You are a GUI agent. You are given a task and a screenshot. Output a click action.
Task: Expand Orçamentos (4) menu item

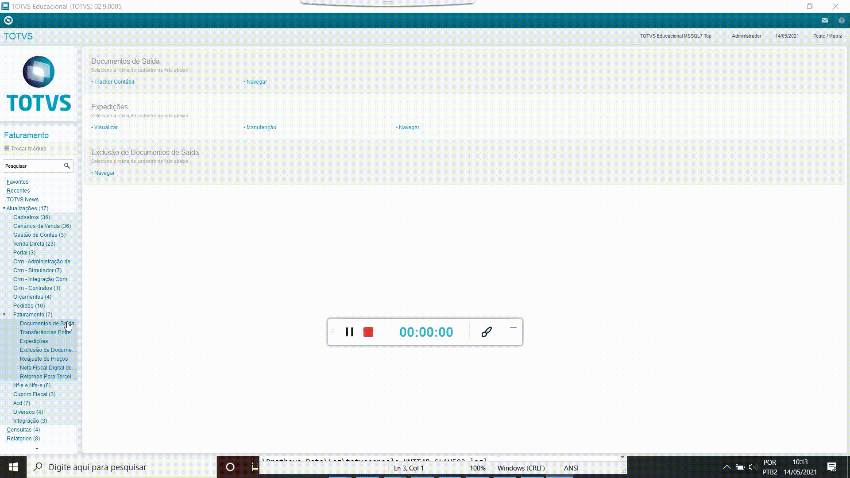32,297
